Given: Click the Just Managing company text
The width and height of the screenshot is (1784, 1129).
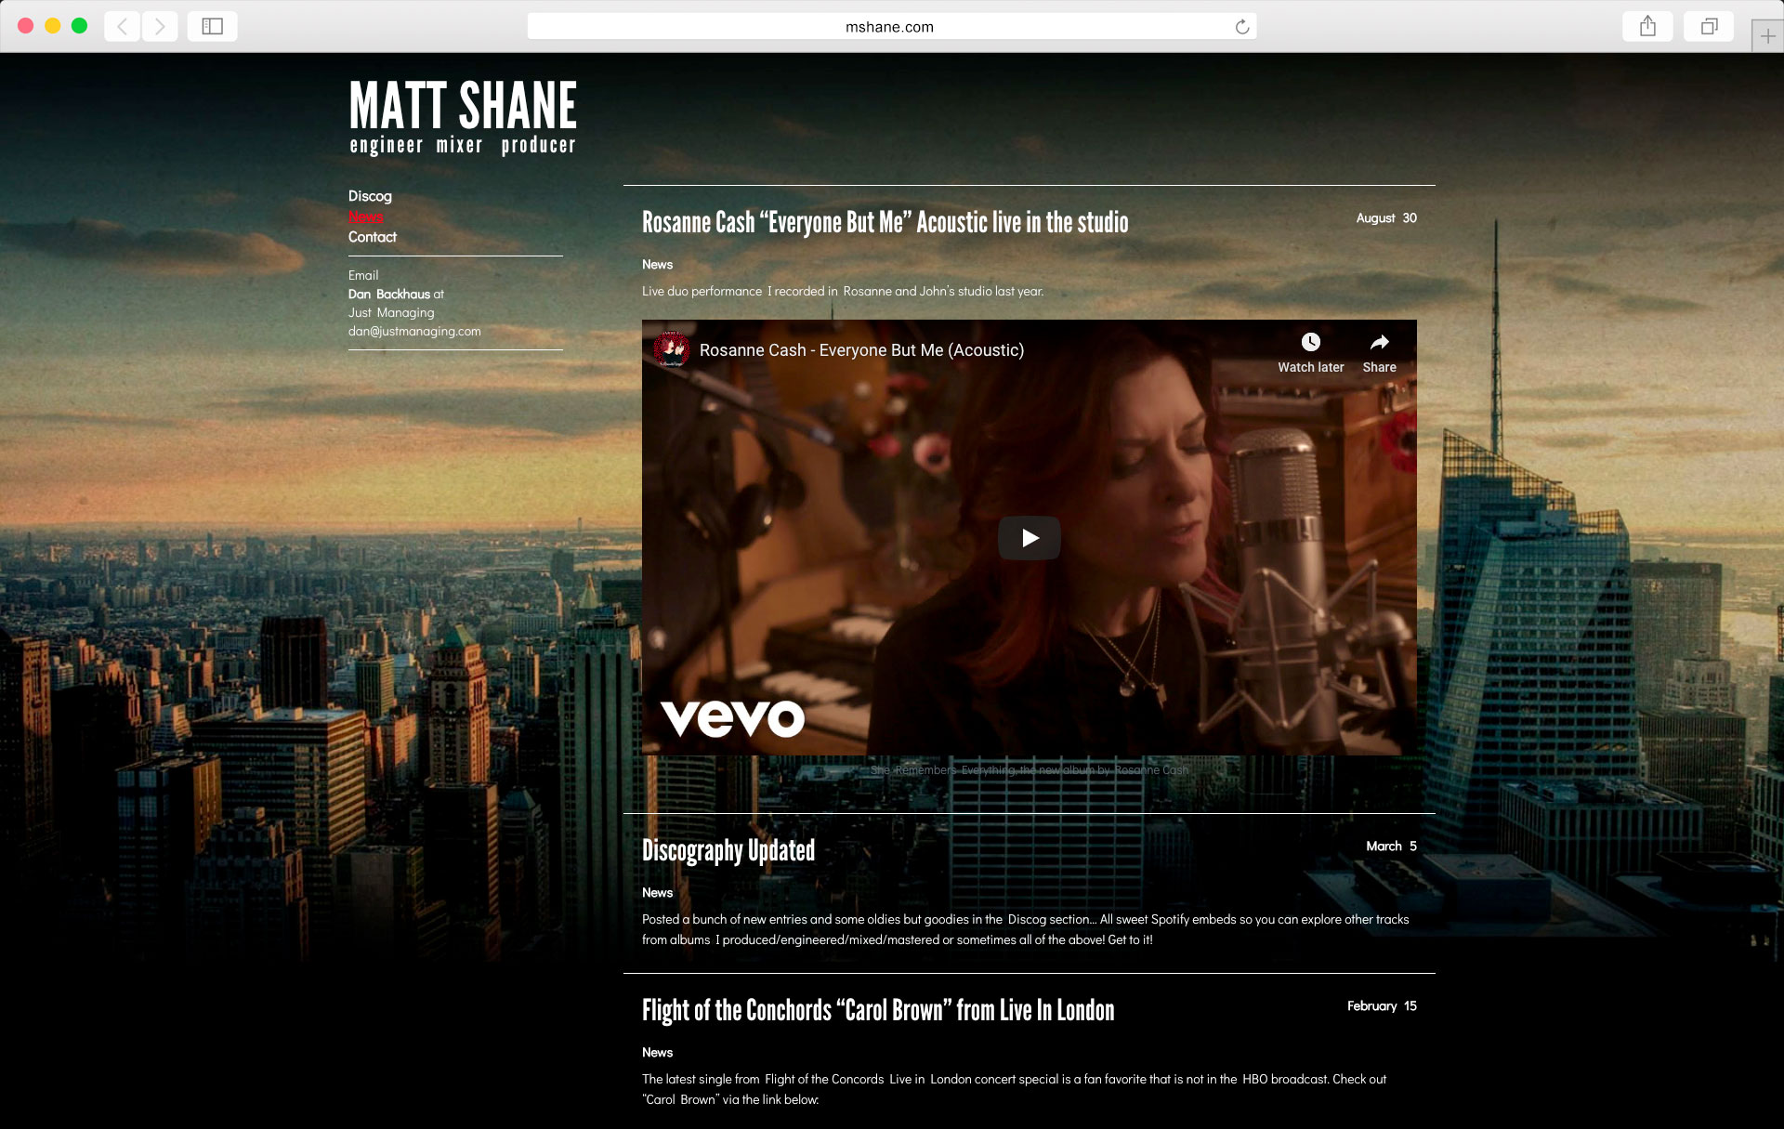Looking at the screenshot, I should pos(391,312).
